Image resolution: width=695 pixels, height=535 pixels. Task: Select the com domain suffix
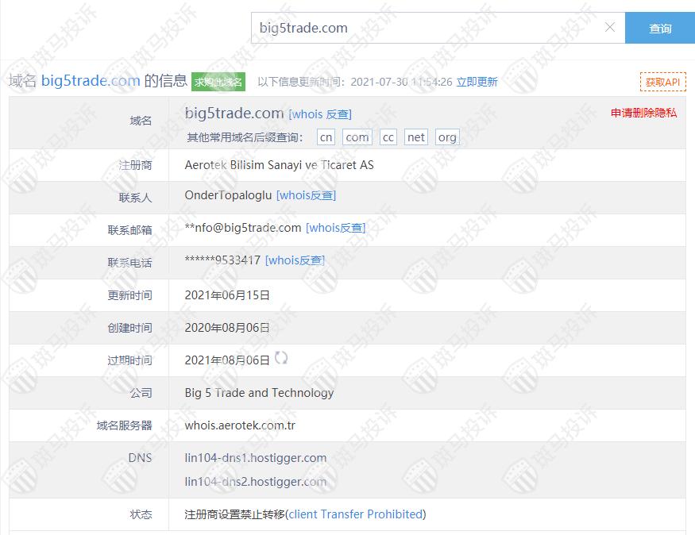click(357, 137)
